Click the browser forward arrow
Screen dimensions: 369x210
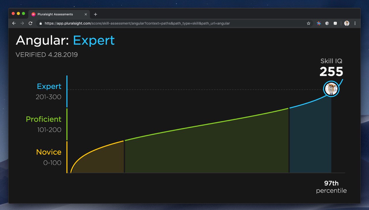click(22, 23)
